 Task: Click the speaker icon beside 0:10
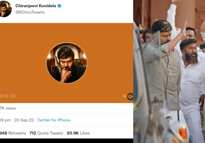point(13,96)
